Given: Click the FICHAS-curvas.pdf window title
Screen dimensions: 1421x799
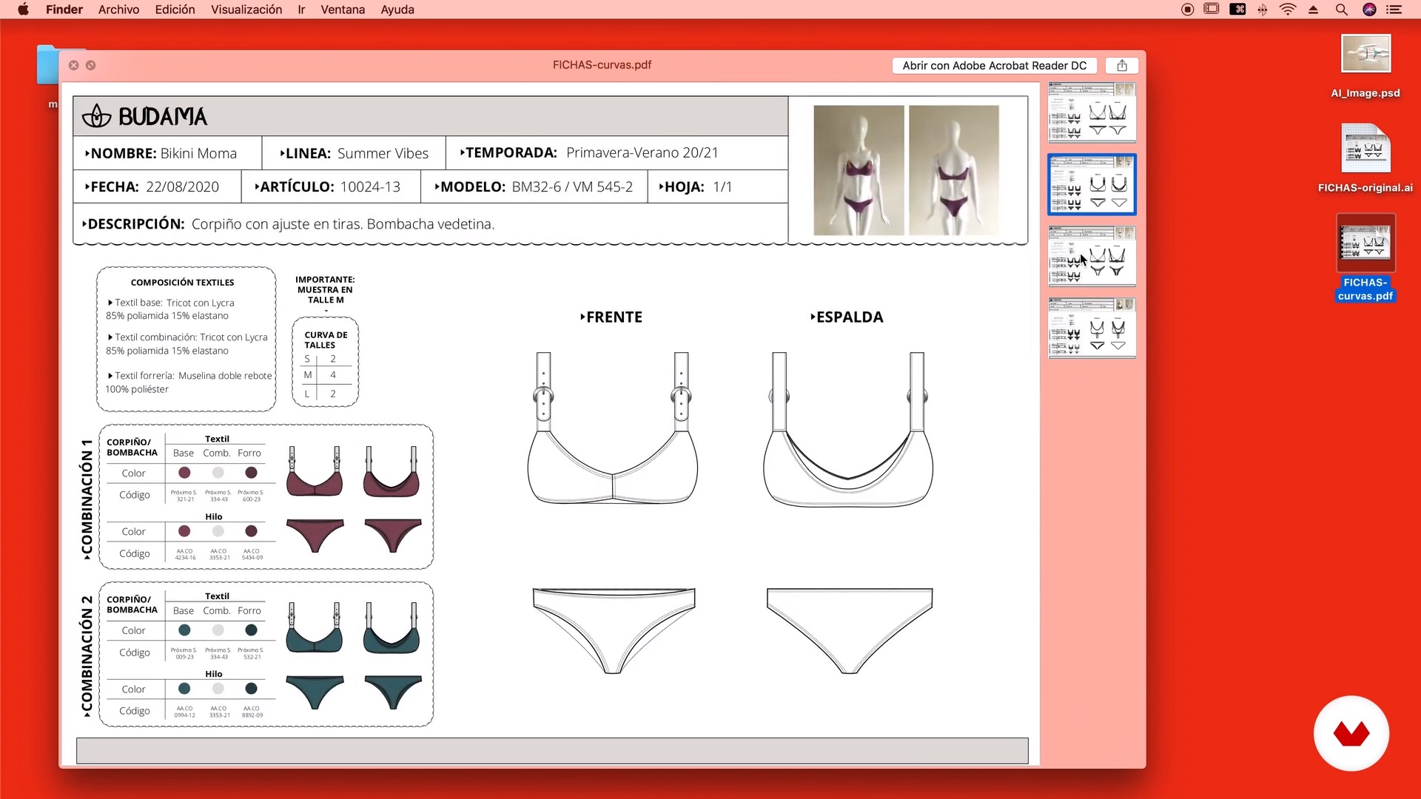Looking at the screenshot, I should click(602, 64).
